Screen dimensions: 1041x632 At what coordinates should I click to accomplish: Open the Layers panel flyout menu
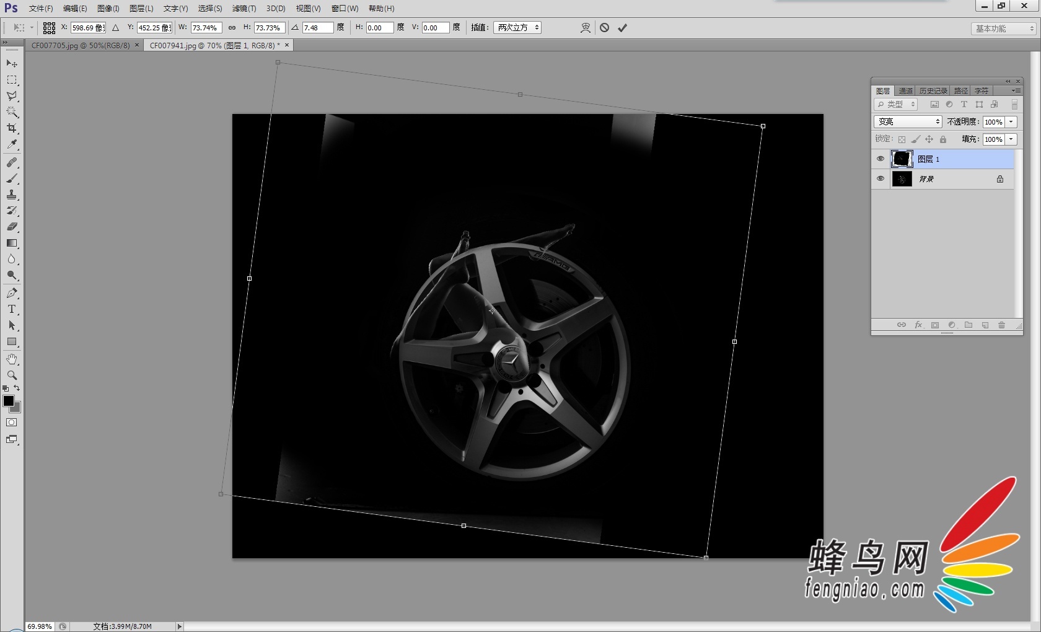point(1016,91)
